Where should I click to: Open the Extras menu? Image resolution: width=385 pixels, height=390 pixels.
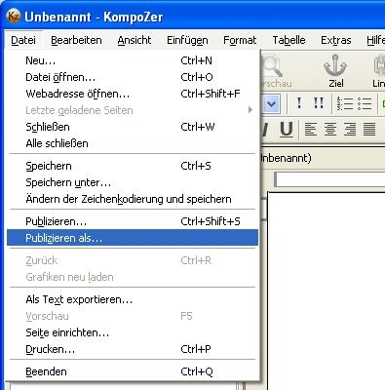[336, 40]
